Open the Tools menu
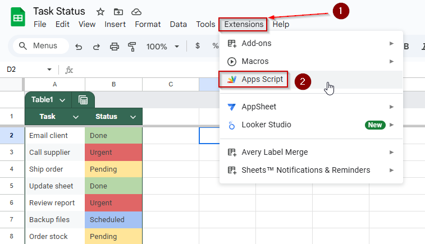The width and height of the screenshot is (425, 244). (205, 24)
